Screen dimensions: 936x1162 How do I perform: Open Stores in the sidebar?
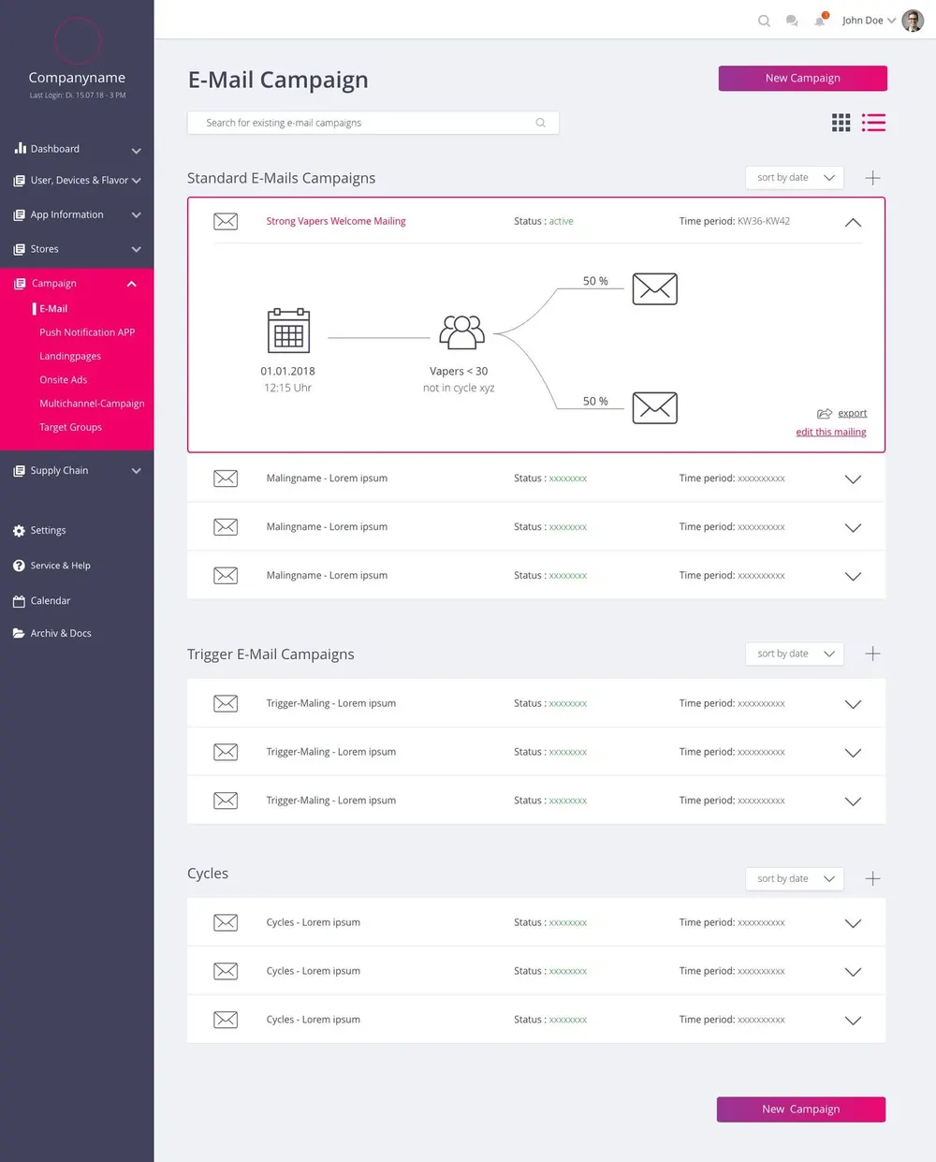(x=44, y=249)
